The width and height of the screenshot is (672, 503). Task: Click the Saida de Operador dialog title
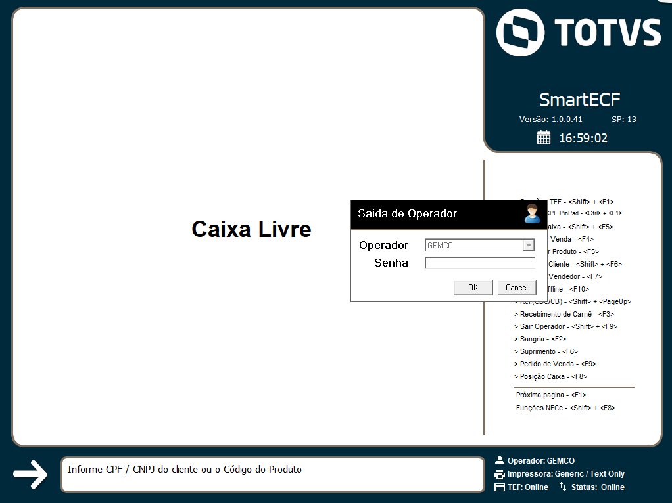tap(407, 213)
